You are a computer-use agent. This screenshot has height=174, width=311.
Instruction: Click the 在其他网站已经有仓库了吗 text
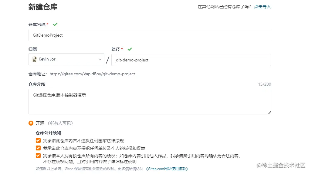point(224,7)
